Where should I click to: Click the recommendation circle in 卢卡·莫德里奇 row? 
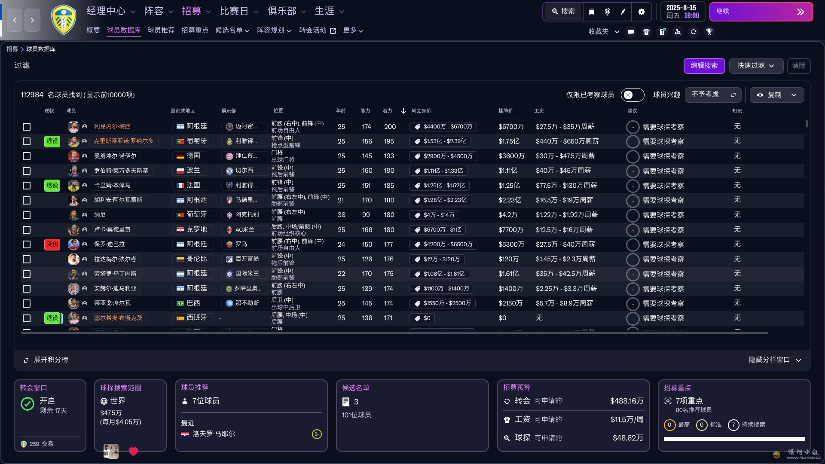(x=632, y=230)
